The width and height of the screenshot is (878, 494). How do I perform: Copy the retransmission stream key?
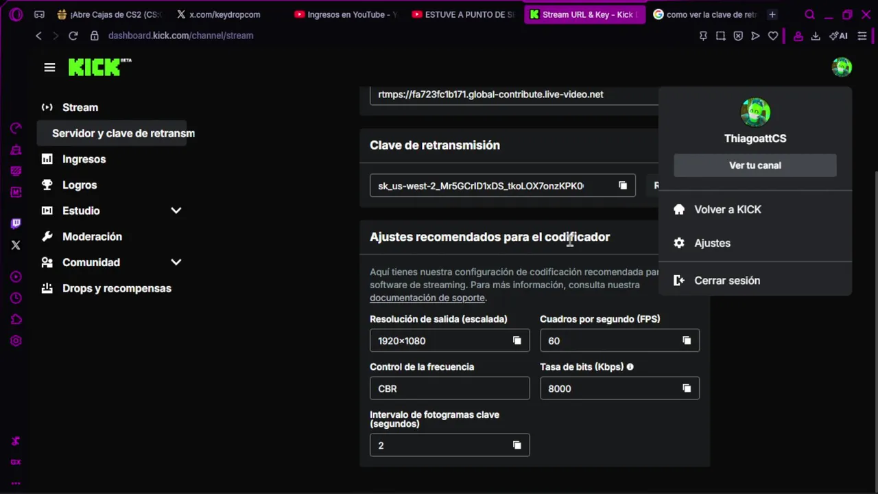(x=623, y=186)
